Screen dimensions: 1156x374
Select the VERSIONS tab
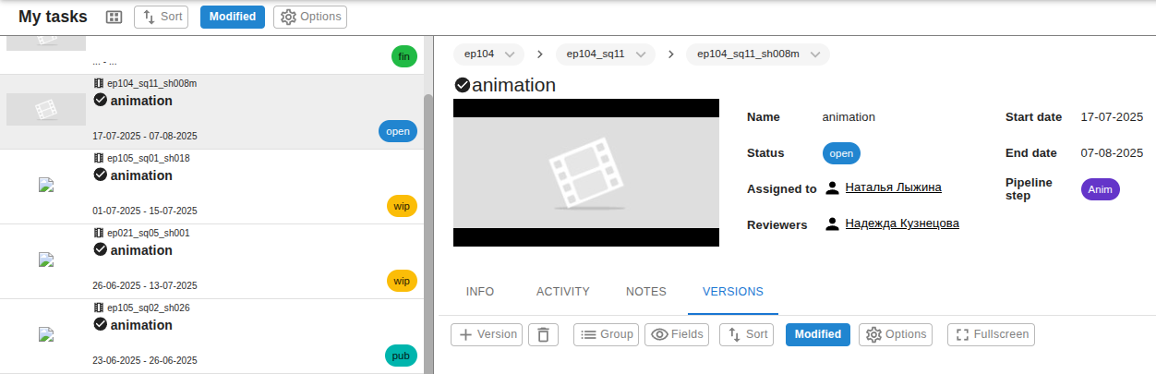(x=733, y=291)
